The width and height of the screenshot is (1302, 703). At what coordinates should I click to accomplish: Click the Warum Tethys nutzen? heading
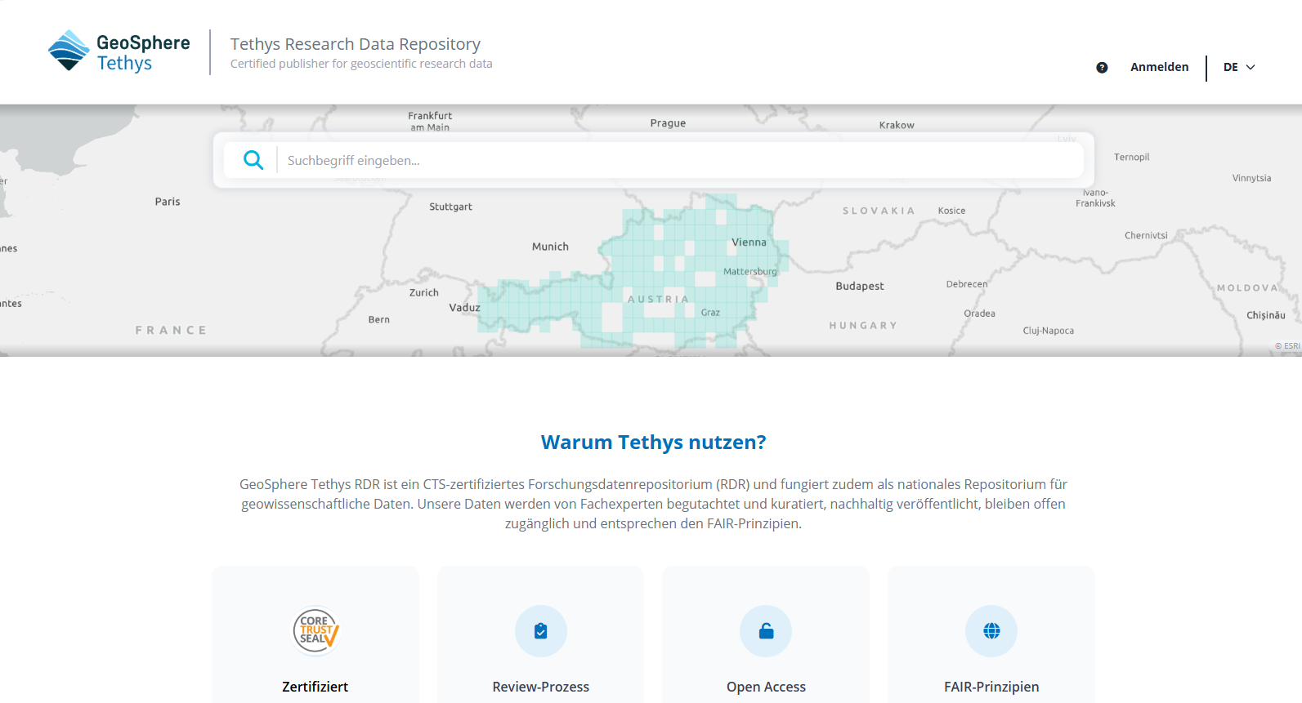tap(653, 442)
